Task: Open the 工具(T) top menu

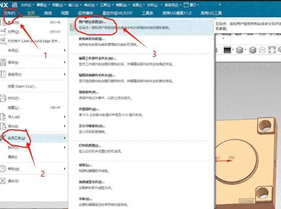Action: (x=105, y=5)
